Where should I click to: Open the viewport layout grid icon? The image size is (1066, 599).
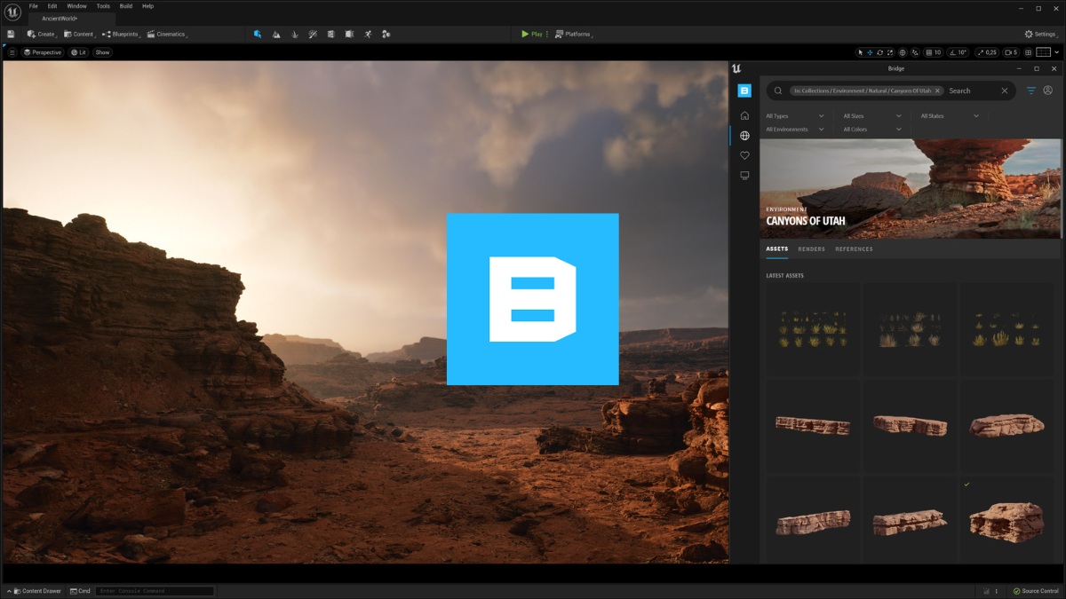[1044, 52]
